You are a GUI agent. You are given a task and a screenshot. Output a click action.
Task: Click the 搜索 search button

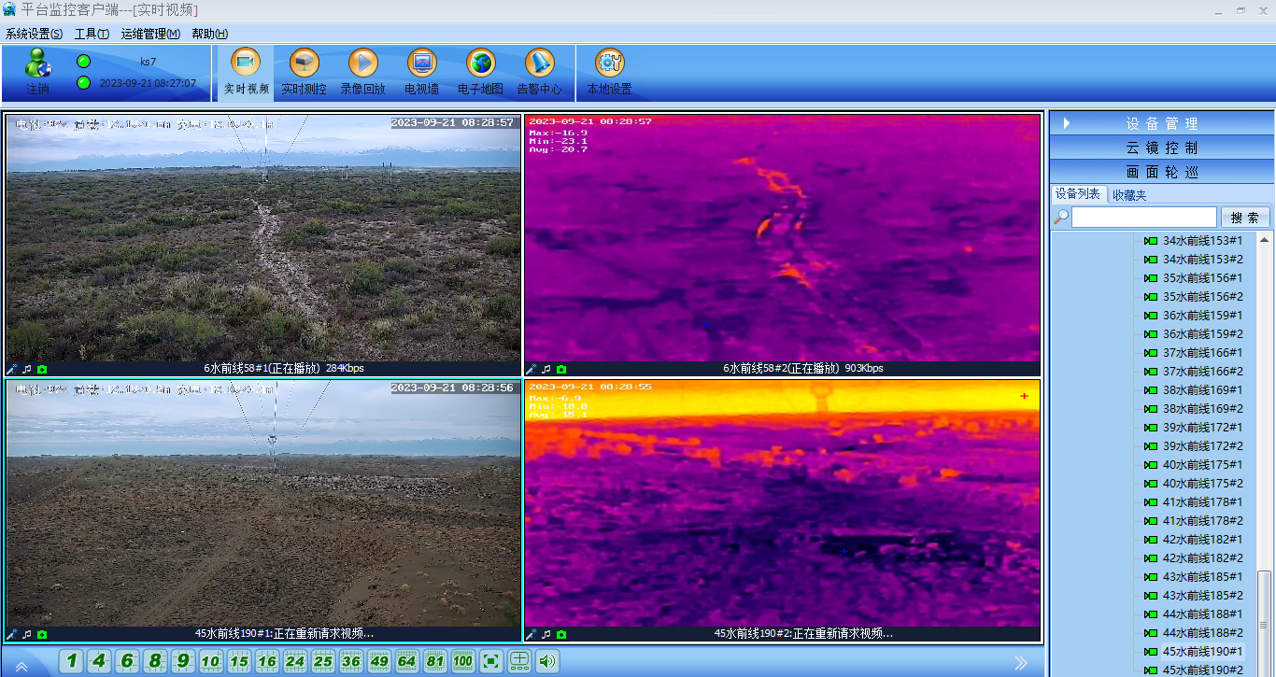pos(1245,218)
